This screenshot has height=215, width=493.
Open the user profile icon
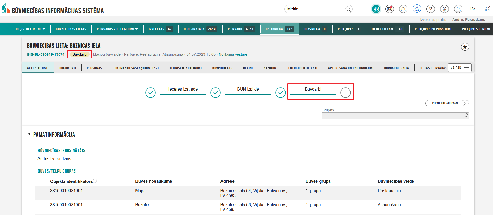pos(458,9)
